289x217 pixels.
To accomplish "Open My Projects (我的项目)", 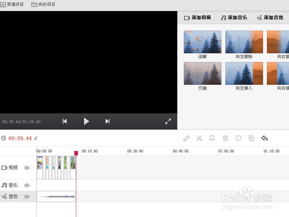I will click(x=43, y=4).
